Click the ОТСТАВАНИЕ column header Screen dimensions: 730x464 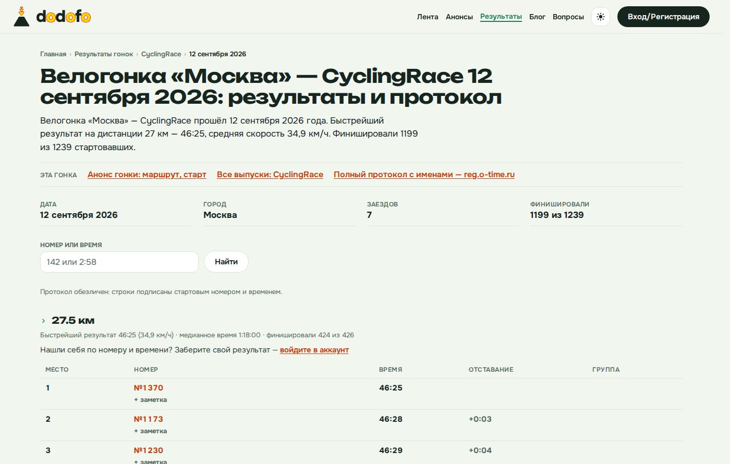(491, 370)
